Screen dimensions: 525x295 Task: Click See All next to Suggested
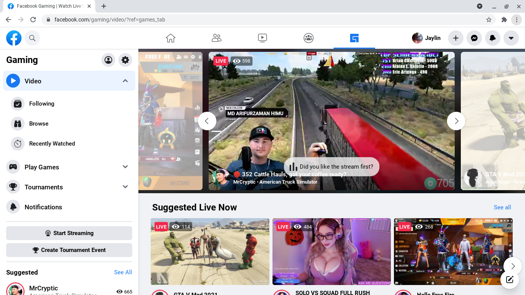pyautogui.click(x=123, y=272)
